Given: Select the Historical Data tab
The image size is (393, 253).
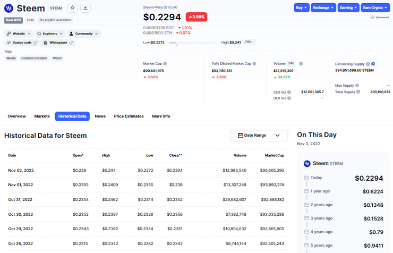Looking at the screenshot, I should pyautogui.click(x=72, y=116).
